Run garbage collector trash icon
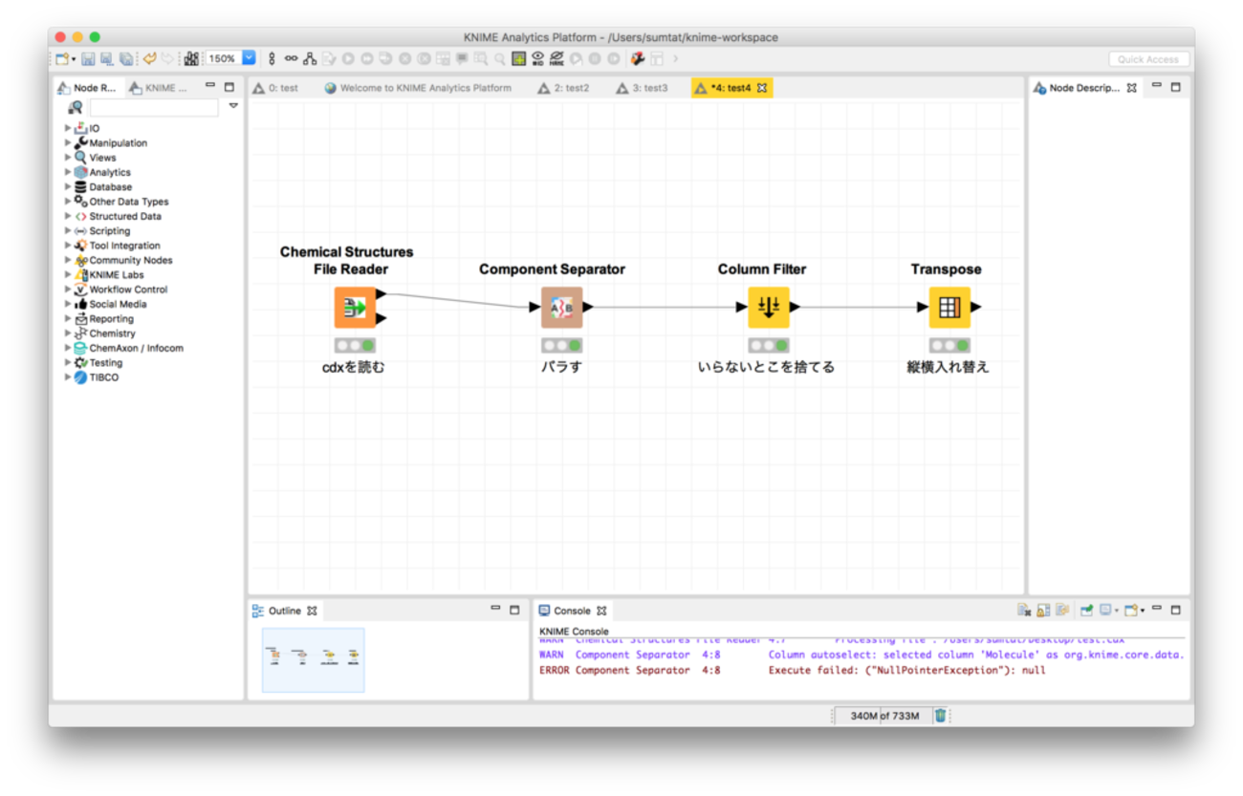 pos(941,715)
